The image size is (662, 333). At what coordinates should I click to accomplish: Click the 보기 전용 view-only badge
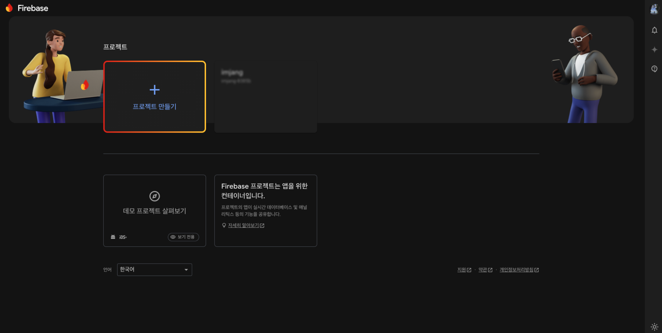pos(183,237)
